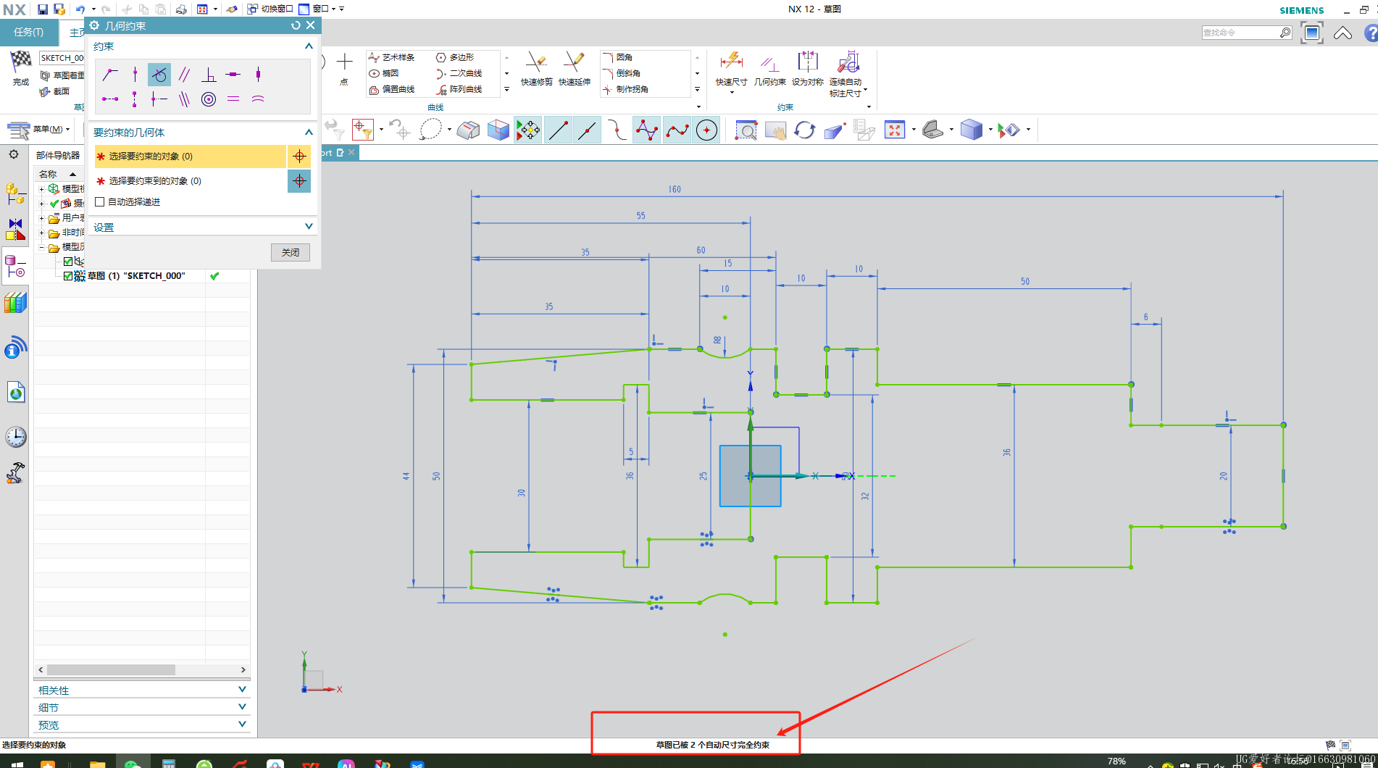Activate the Zoom magnifier view tool

pos(746,130)
